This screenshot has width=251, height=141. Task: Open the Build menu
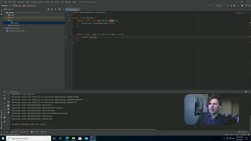(47, 2)
